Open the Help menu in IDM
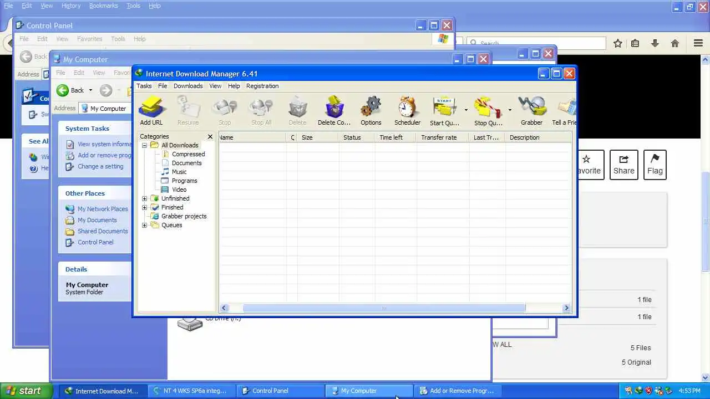710x399 pixels. 234,86
